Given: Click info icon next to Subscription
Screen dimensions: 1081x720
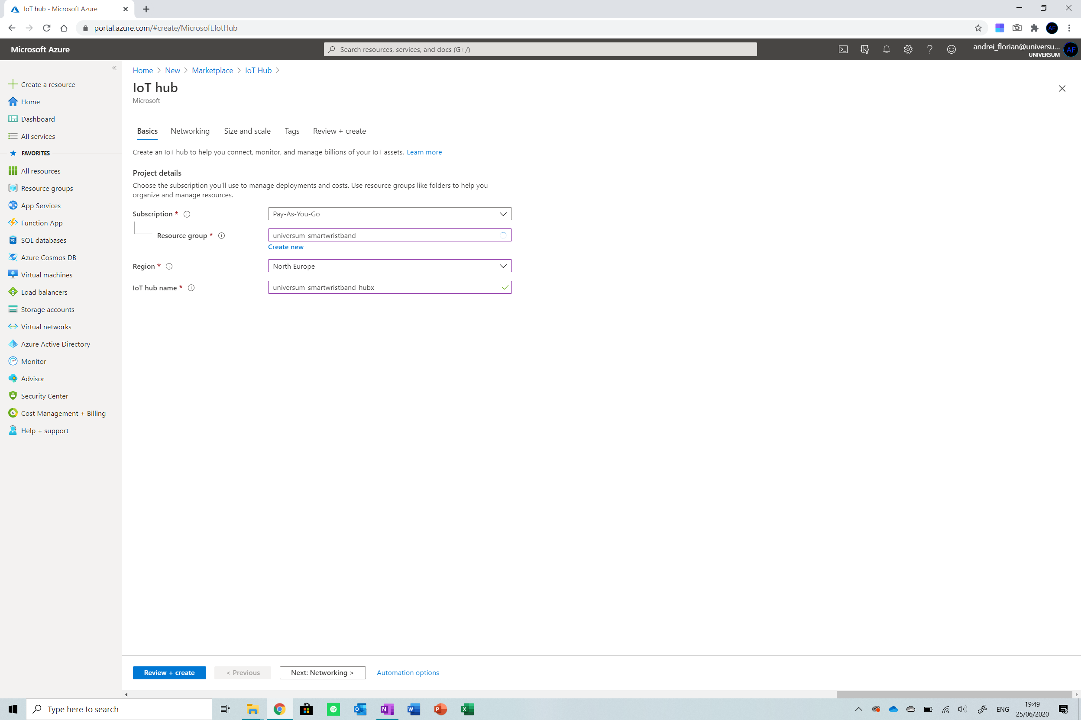Looking at the screenshot, I should tap(187, 214).
